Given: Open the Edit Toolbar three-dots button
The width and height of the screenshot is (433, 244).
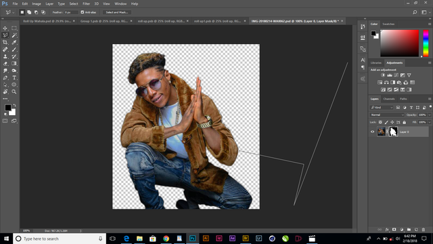Looking at the screenshot, I should (5, 99).
